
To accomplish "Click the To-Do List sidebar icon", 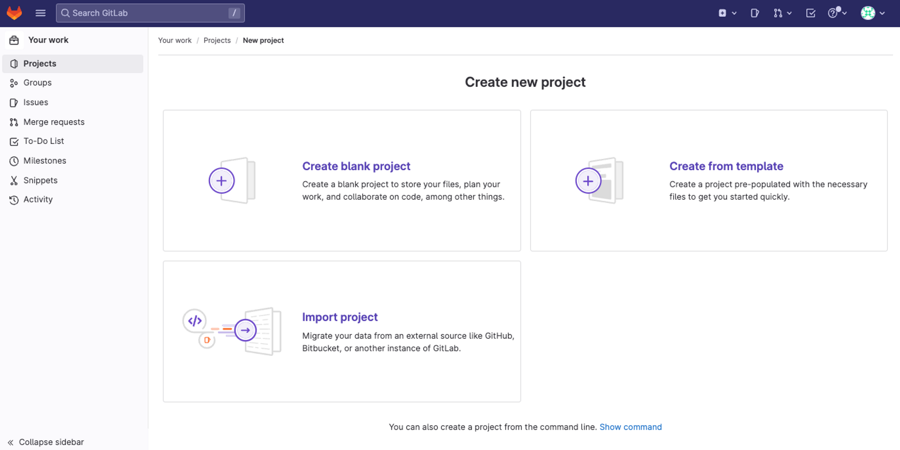I will [14, 142].
